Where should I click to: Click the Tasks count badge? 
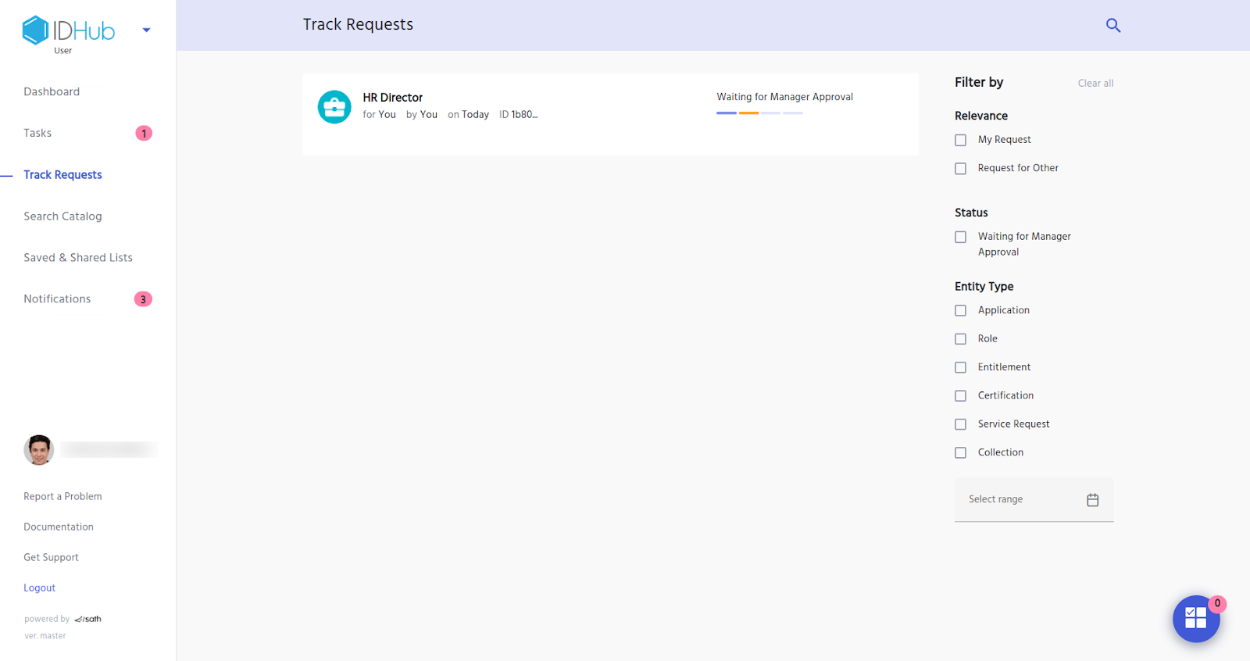coord(144,134)
